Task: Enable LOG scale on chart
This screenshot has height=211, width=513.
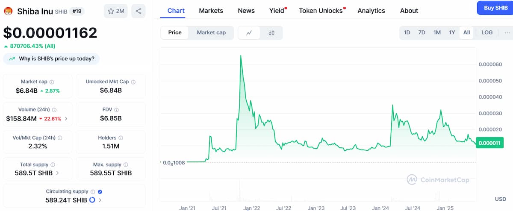Action: pyautogui.click(x=487, y=32)
